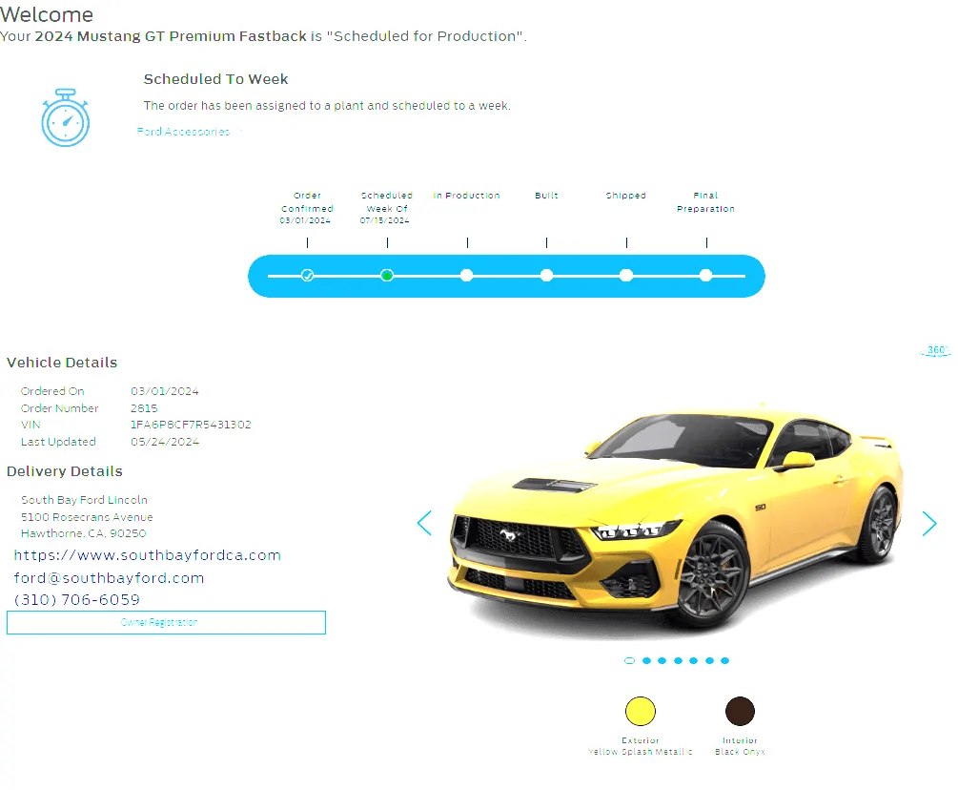The height and width of the screenshot is (790, 958).
Task: Show next car image with right arrow
Action: click(x=929, y=524)
